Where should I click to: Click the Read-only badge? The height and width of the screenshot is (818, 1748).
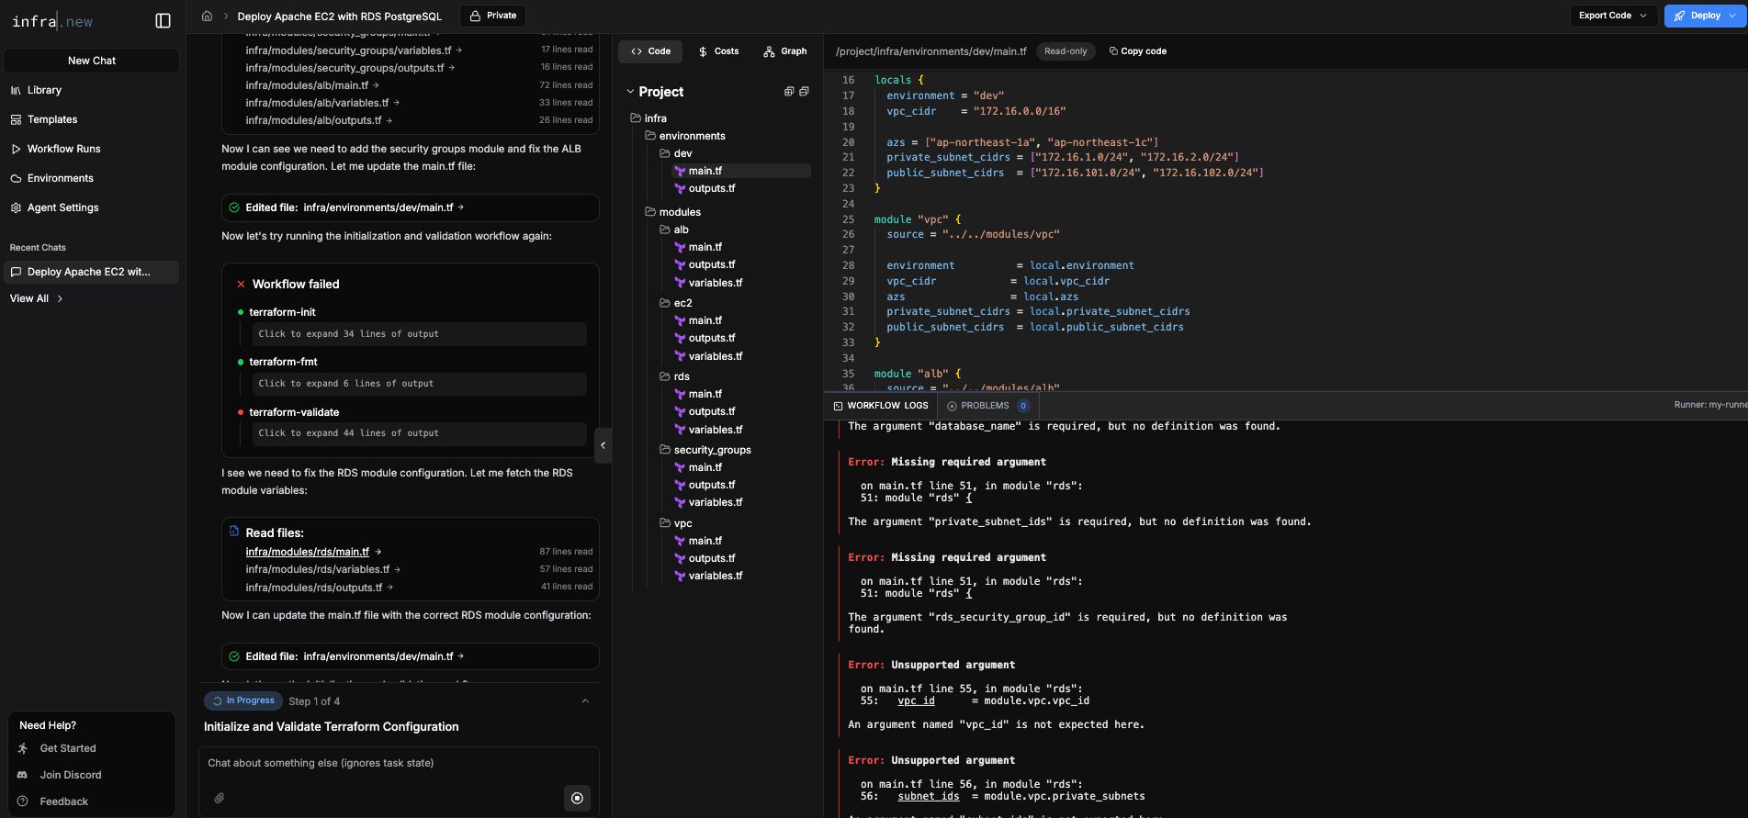(x=1066, y=51)
